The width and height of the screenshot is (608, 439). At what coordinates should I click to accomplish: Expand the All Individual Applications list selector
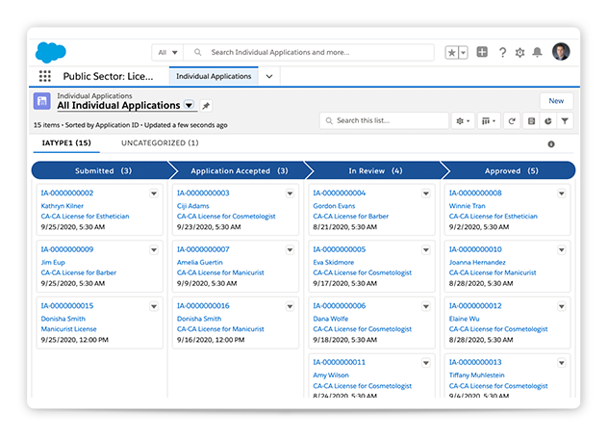point(190,106)
